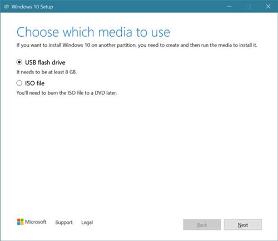Click the disabled Back button
Viewport: 278px width, 241px height.
click(x=202, y=225)
